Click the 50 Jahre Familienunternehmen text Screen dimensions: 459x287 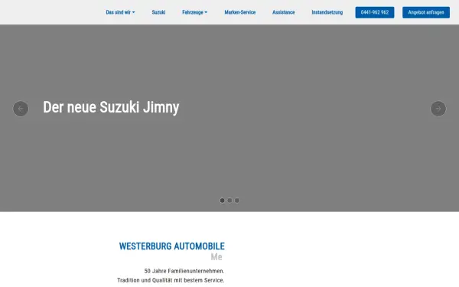pyautogui.click(x=184, y=271)
